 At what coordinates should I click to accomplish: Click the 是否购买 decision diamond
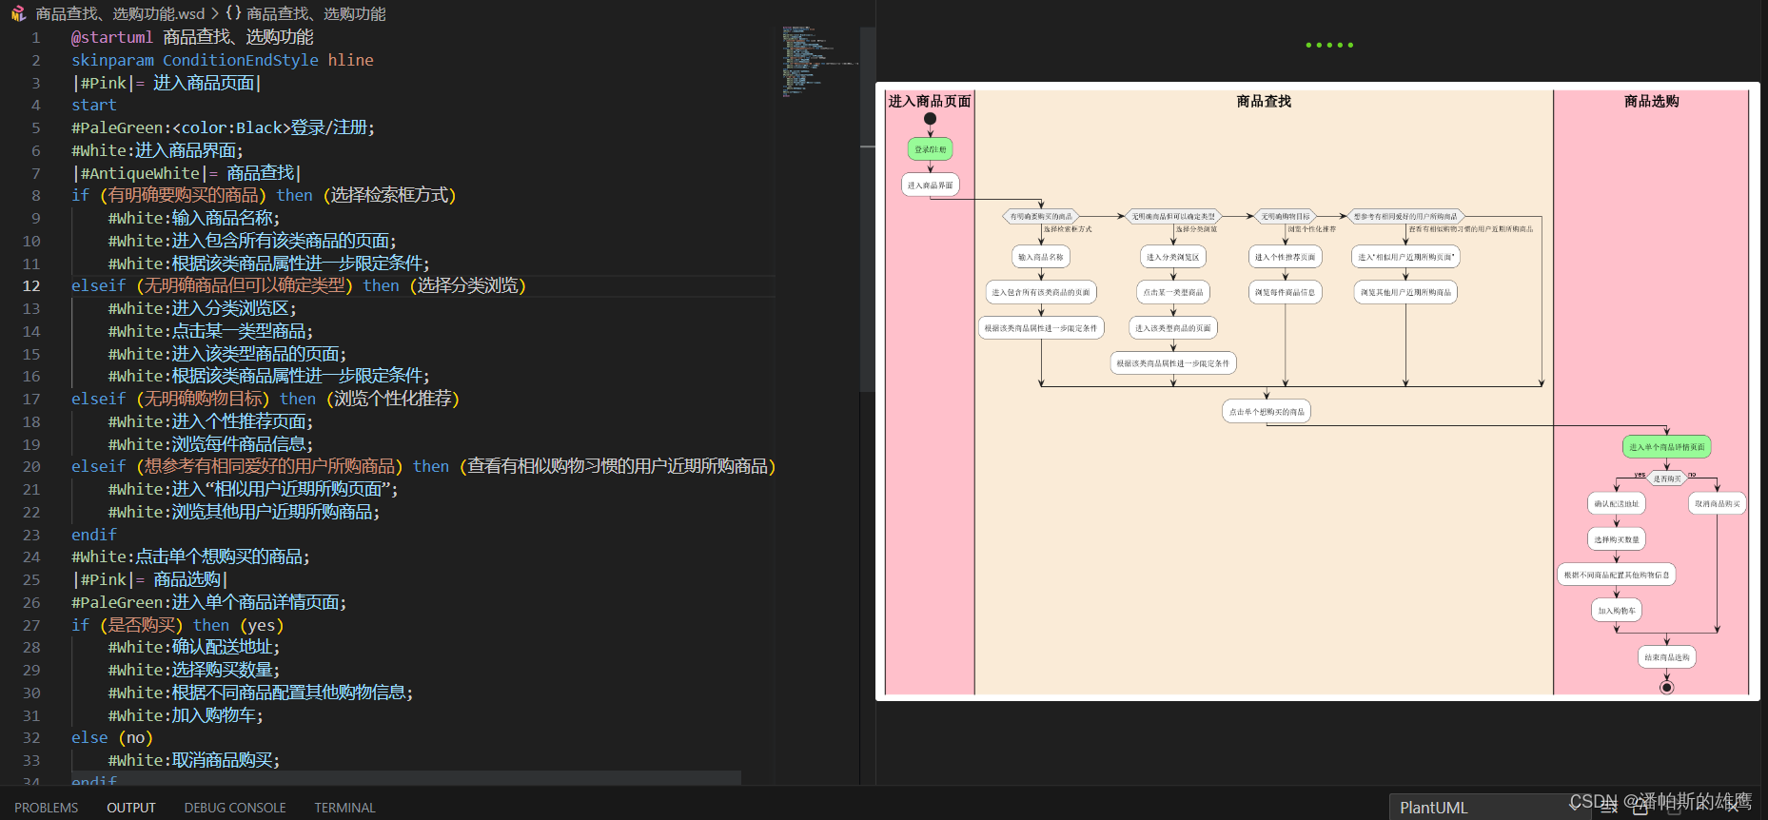pos(1666,478)
